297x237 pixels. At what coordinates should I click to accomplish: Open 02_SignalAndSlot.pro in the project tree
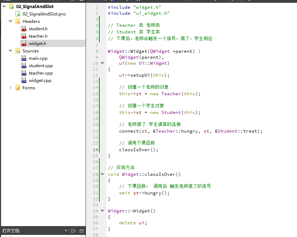[44, 14]
